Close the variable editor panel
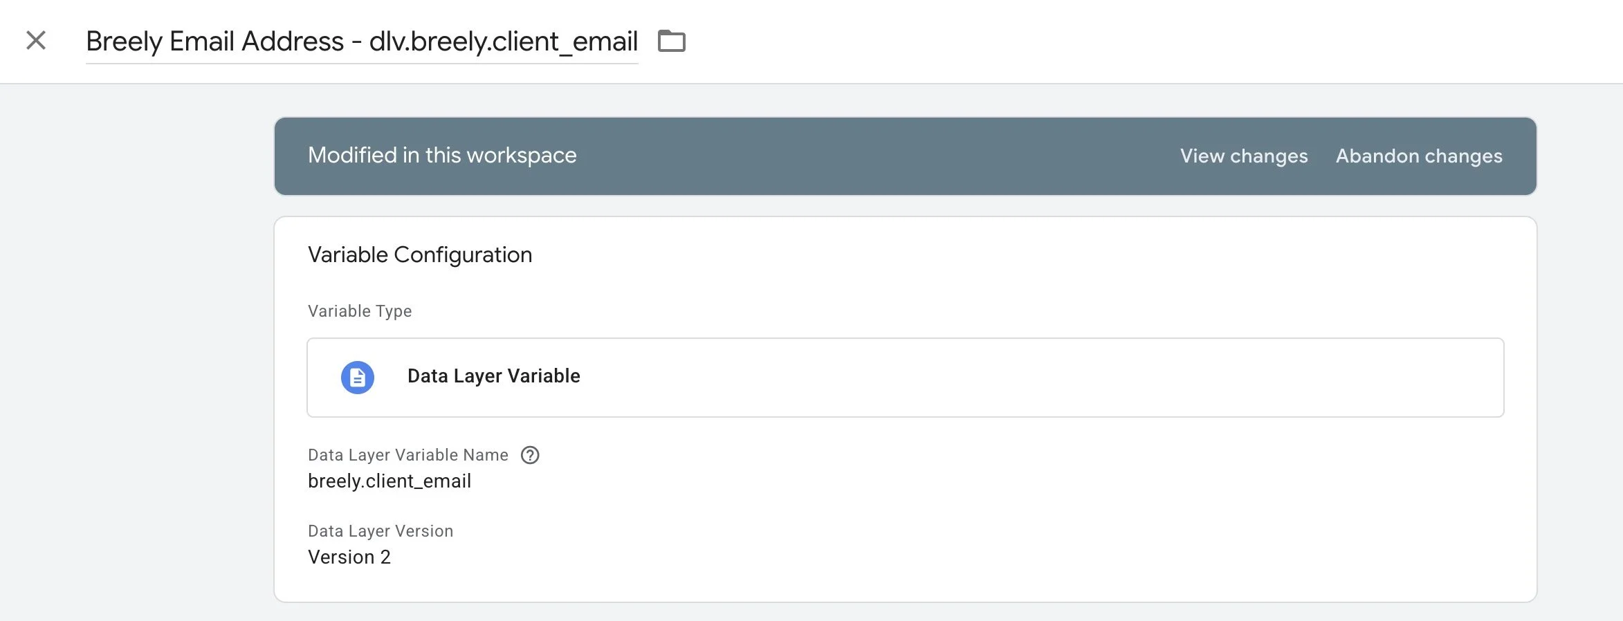The height and width of the screenshot is (621, 1623). (36, 41)
